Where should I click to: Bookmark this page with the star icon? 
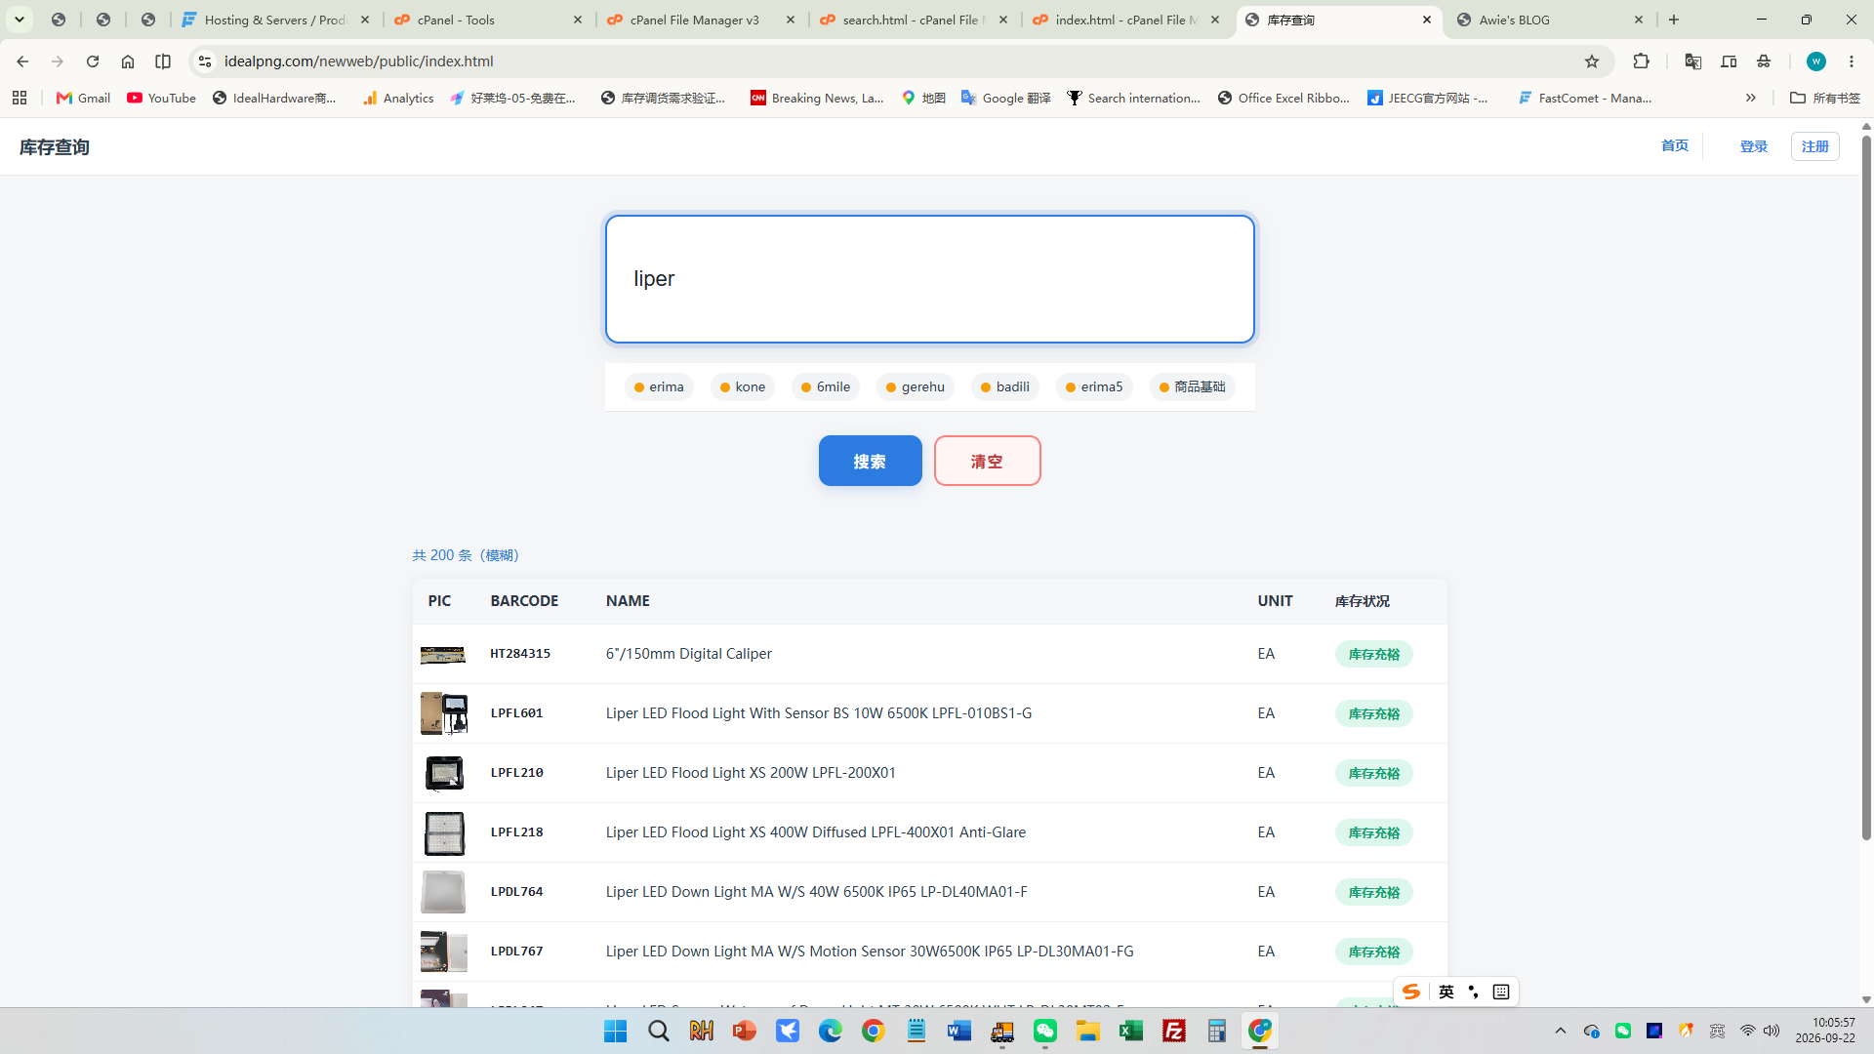tap(1592, 61)
